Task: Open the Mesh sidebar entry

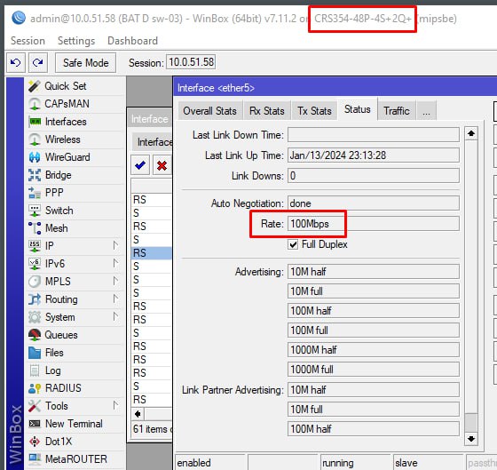Action: click(x=56, y=228)
